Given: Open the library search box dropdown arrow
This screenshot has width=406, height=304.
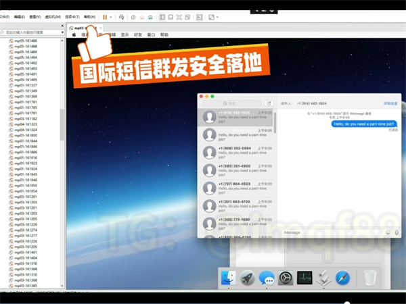Looking at the screenshot, I should point(62,32).
